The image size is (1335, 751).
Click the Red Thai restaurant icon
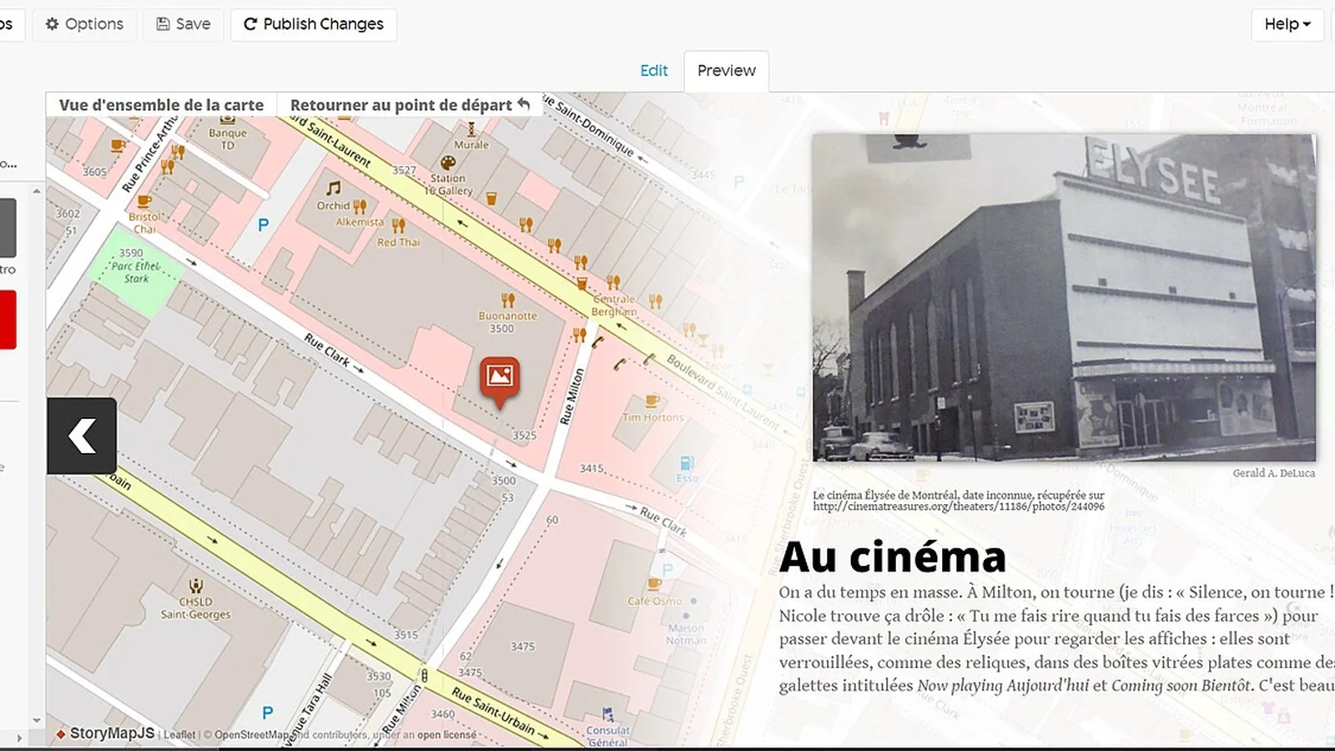click(x=399, y=225)
